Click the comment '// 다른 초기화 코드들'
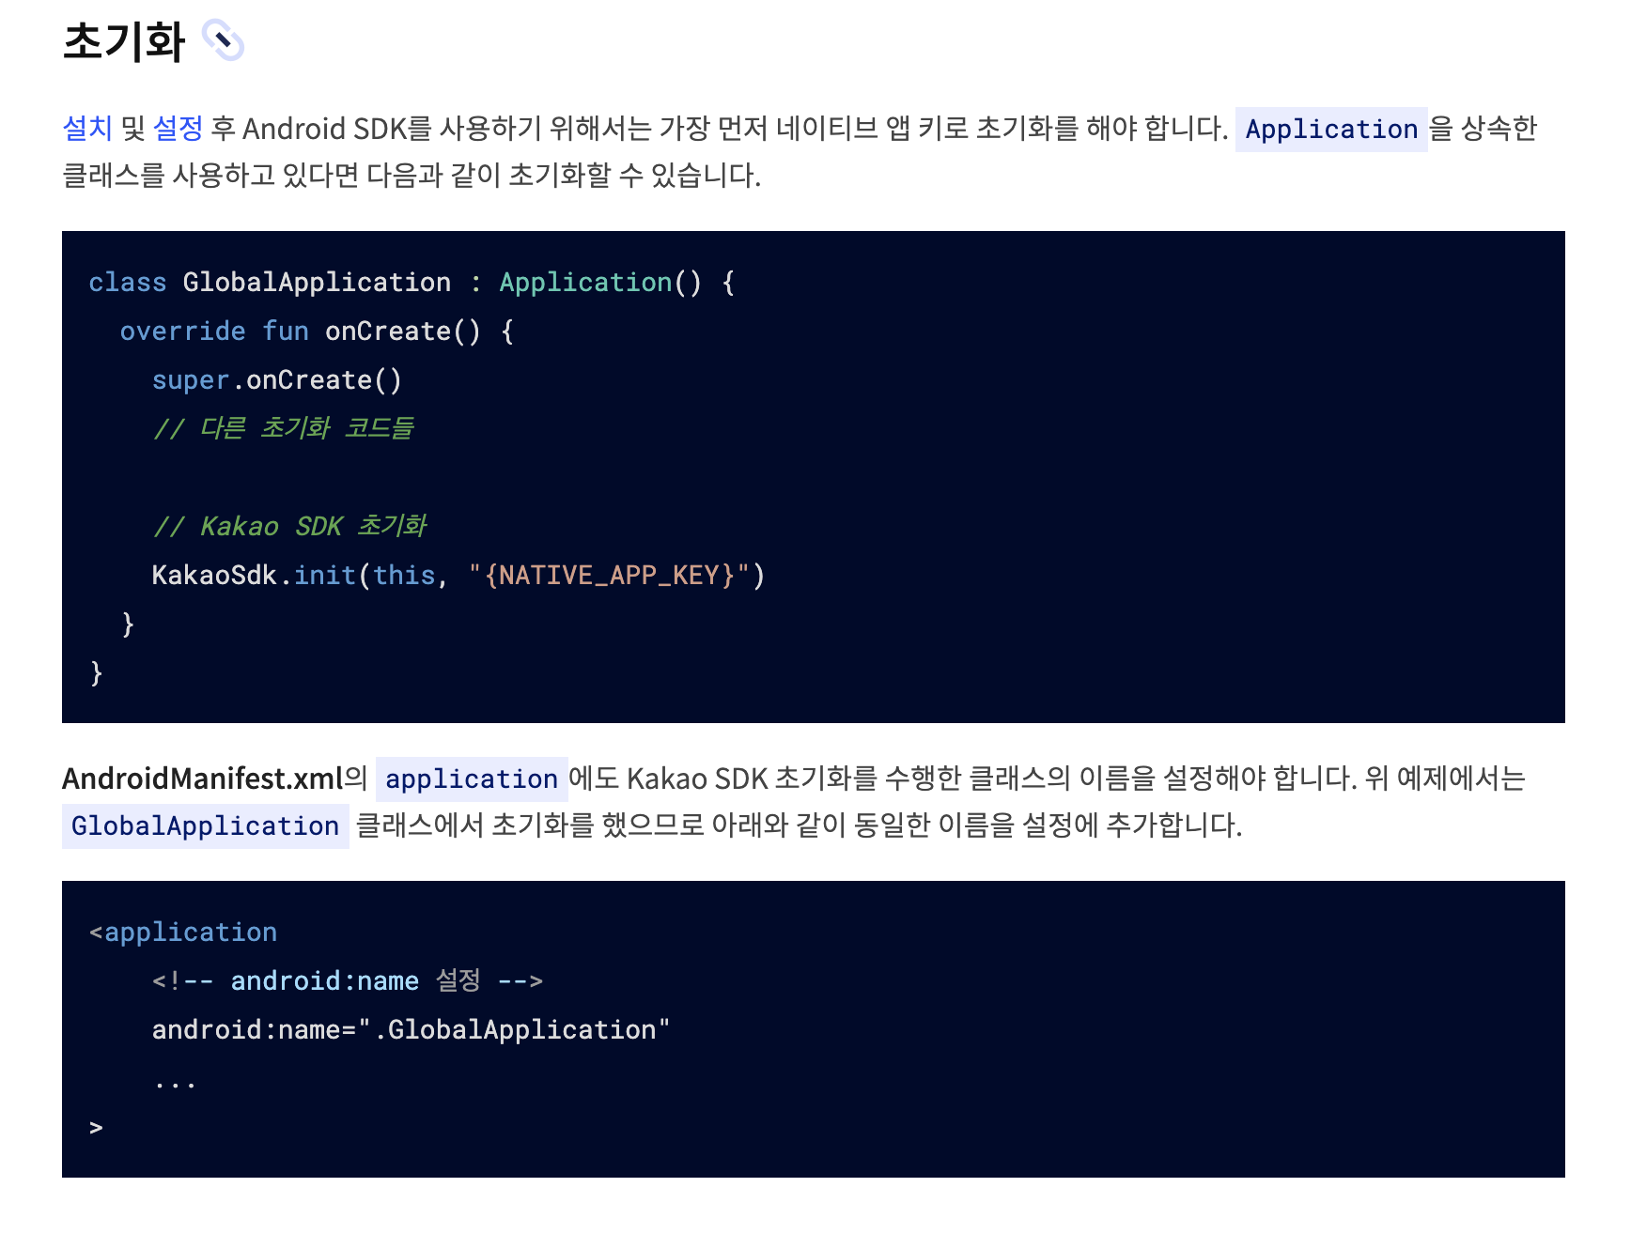Image resolution: width=1631 pixels, height=1249 pixels. tap(283, 428)
